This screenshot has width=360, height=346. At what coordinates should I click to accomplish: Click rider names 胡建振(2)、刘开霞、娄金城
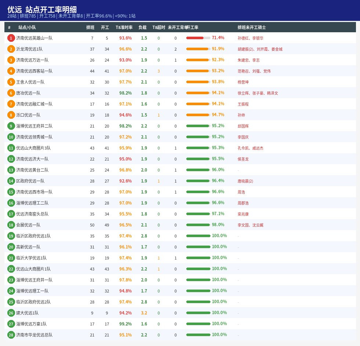(x=260, y=49)
